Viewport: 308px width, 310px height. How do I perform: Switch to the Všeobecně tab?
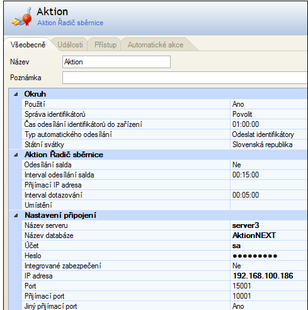point(28,45)
